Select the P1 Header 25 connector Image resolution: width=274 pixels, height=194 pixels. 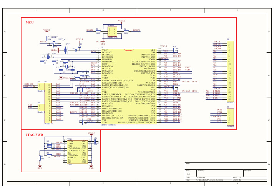pyautogui.click(x=230, y=71)
